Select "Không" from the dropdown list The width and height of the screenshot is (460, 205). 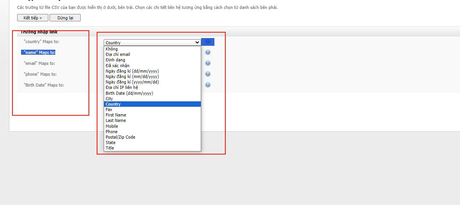(111, 49)
